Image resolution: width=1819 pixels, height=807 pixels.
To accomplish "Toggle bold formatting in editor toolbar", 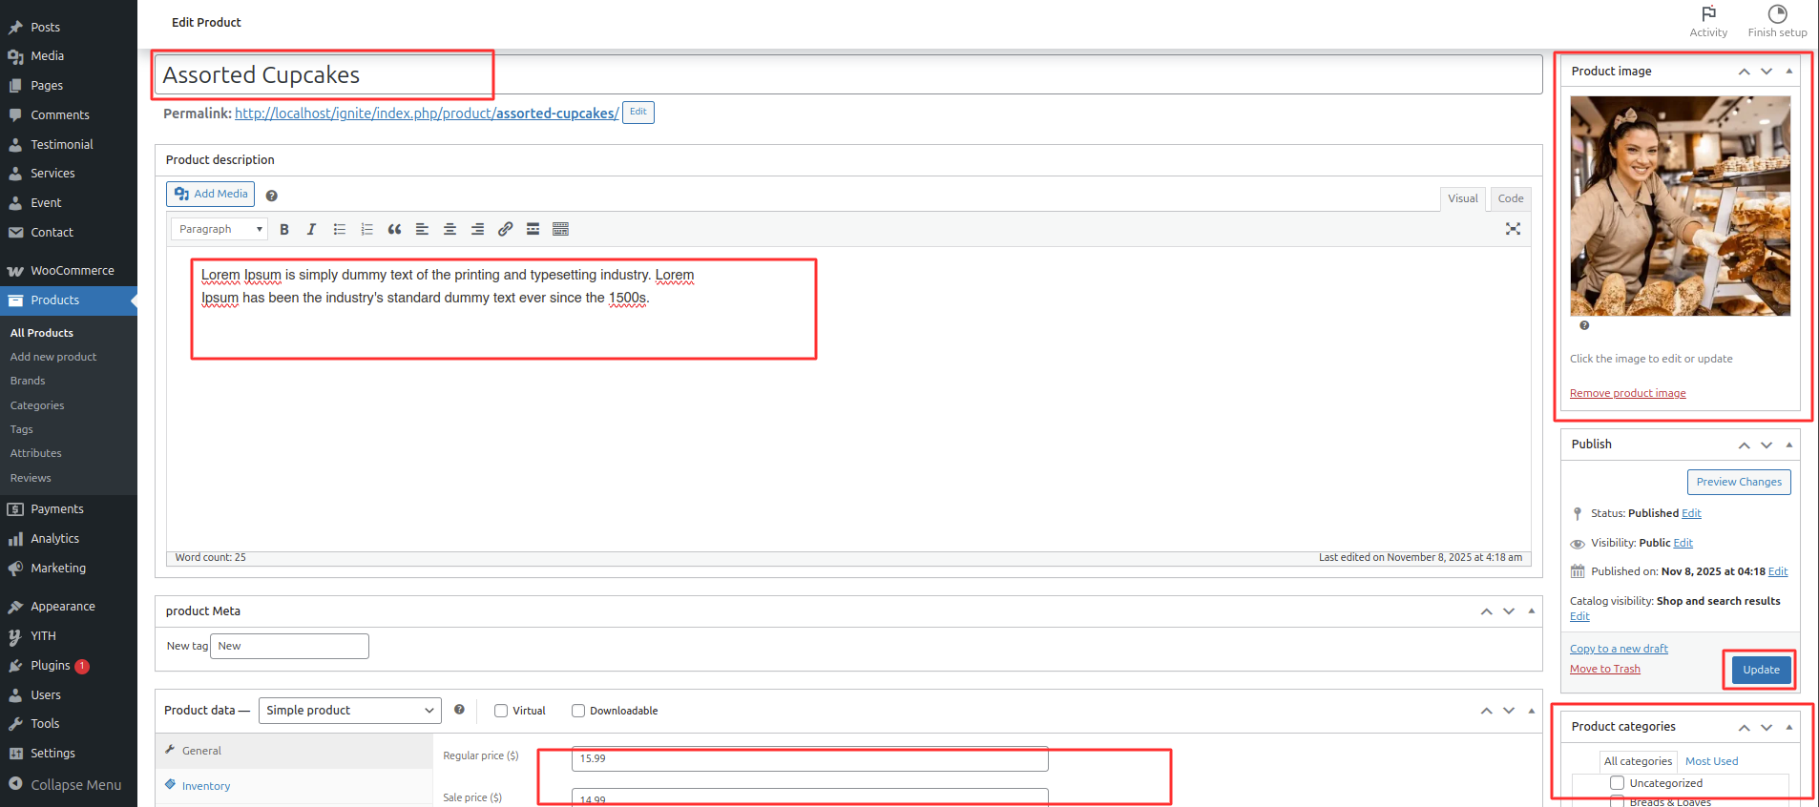I will point(284,229).
